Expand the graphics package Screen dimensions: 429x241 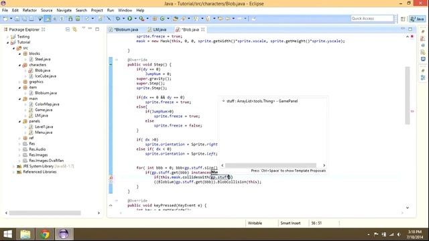coord(19,82)
